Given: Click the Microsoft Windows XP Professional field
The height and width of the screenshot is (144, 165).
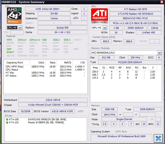Looking at the screenshot, I should click(x=121, y=138).
